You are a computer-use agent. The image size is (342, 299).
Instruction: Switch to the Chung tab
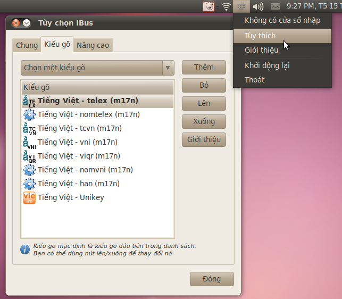[27, 45]
